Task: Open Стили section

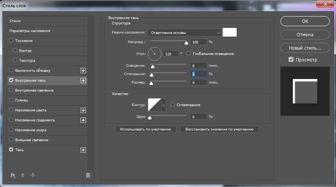Action: (47, 21)
